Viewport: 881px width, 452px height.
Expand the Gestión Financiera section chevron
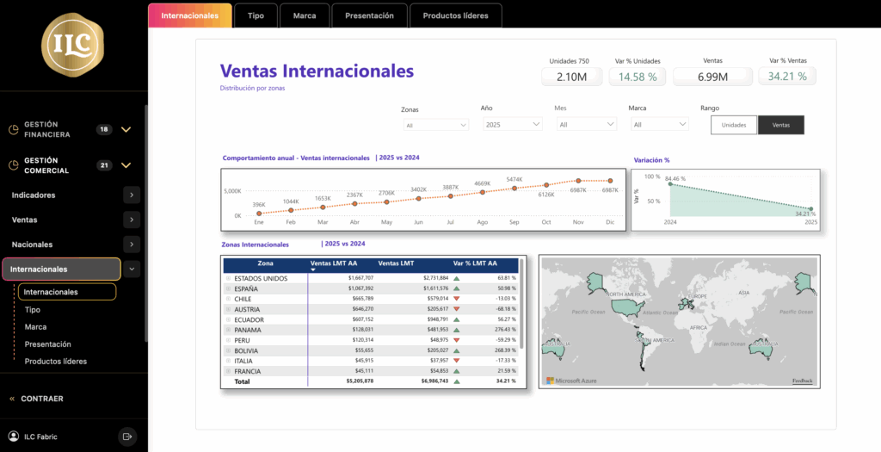click(x=126, y=130)
